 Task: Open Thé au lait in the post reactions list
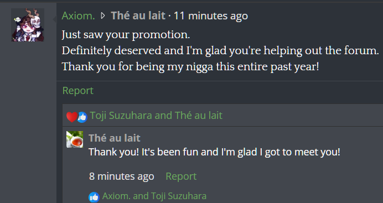(199, 116)
